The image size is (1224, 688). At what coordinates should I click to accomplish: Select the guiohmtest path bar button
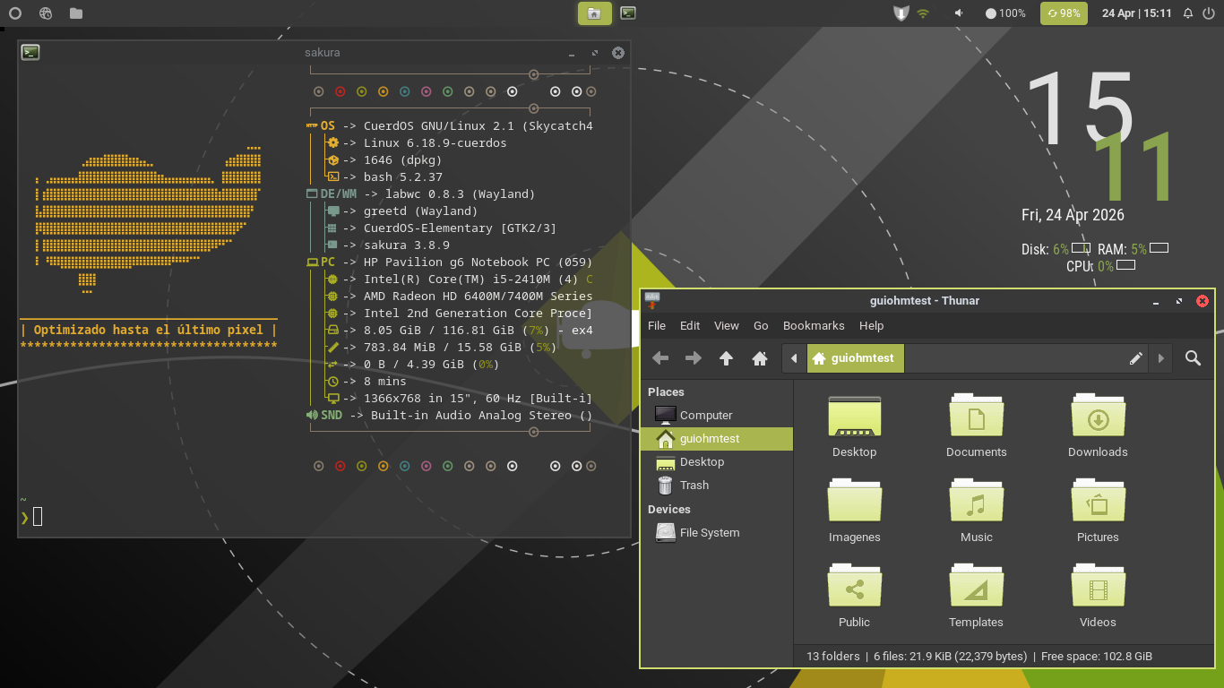click(856, 358)
